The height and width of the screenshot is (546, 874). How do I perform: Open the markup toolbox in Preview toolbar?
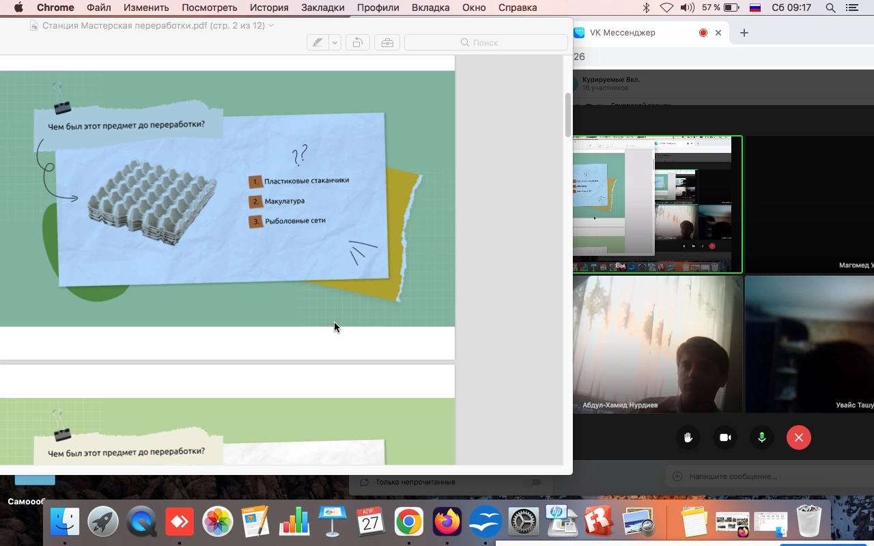click(x=387, y=42)
